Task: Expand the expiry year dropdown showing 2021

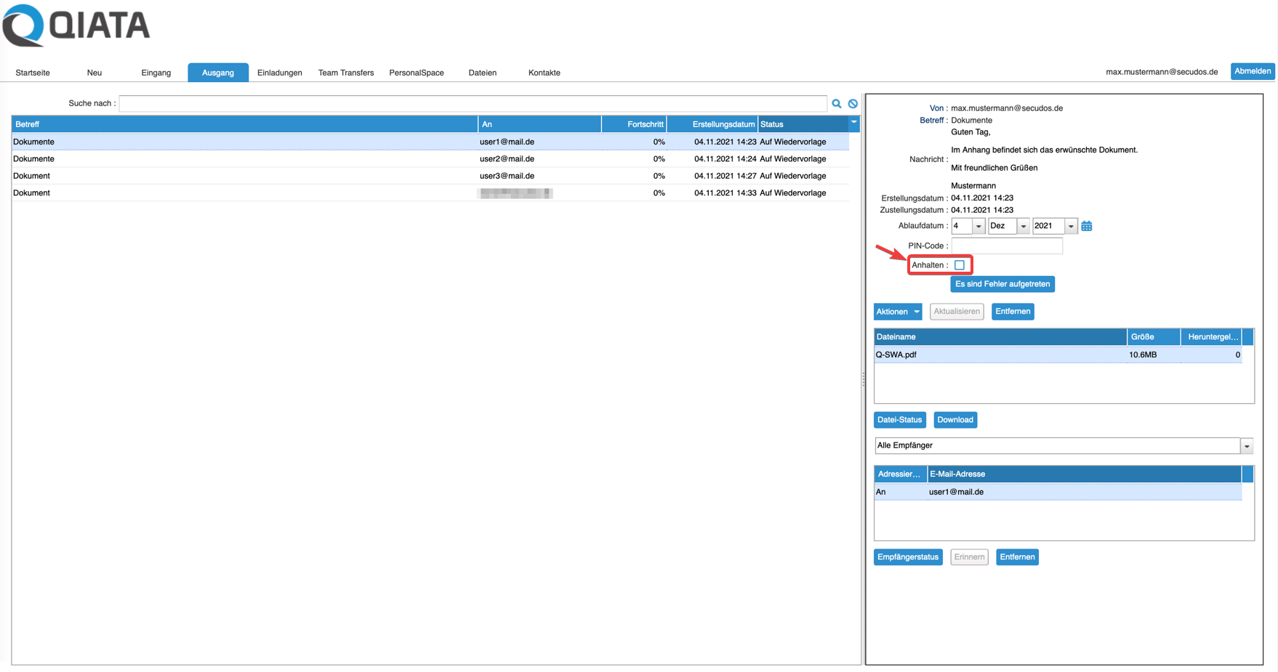Action: [x=1071, y=227]
